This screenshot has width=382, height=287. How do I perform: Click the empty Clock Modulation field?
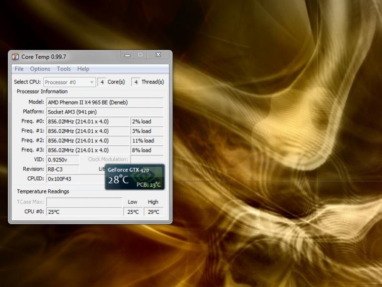click(147, 160)
